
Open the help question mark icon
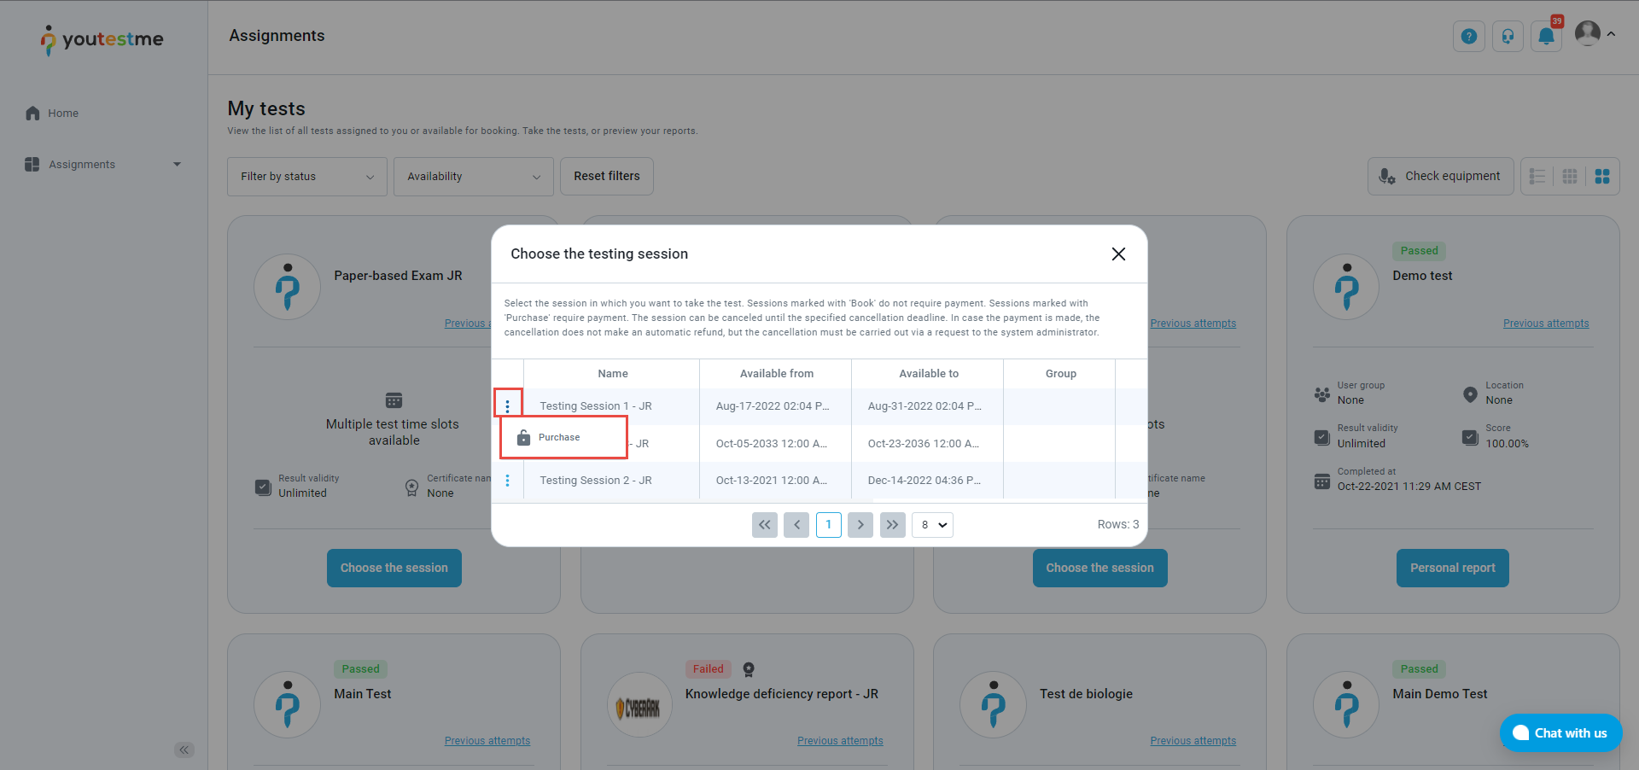click(1468, 37)
